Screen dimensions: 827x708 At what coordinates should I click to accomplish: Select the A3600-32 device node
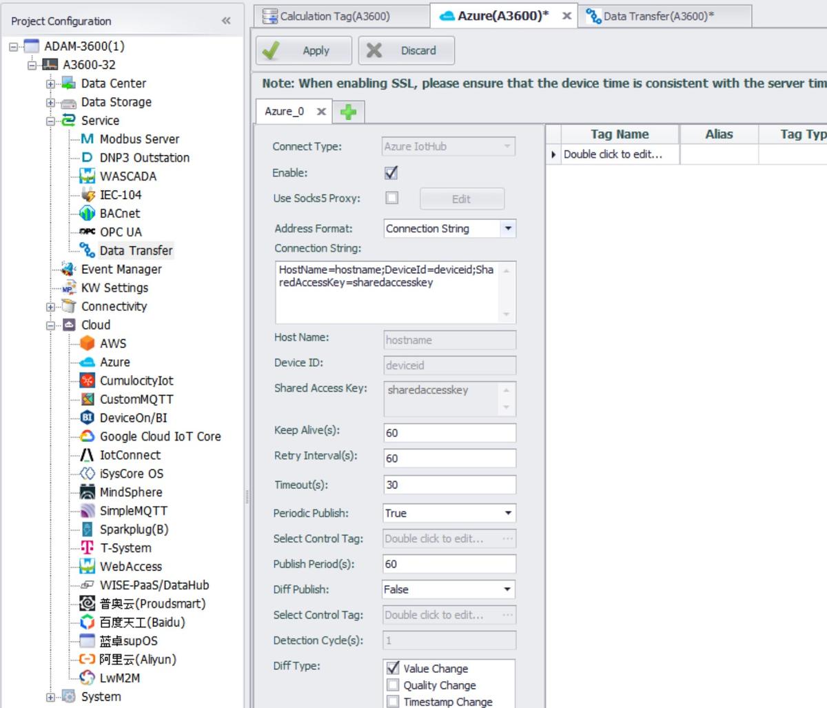tap(90, 65)
